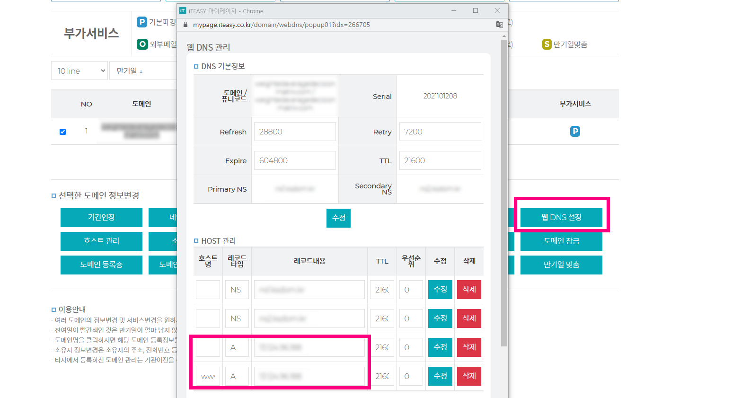Click 수정 for the second NS record
This screenshot has height=398, width=732.
pos(440,318)
